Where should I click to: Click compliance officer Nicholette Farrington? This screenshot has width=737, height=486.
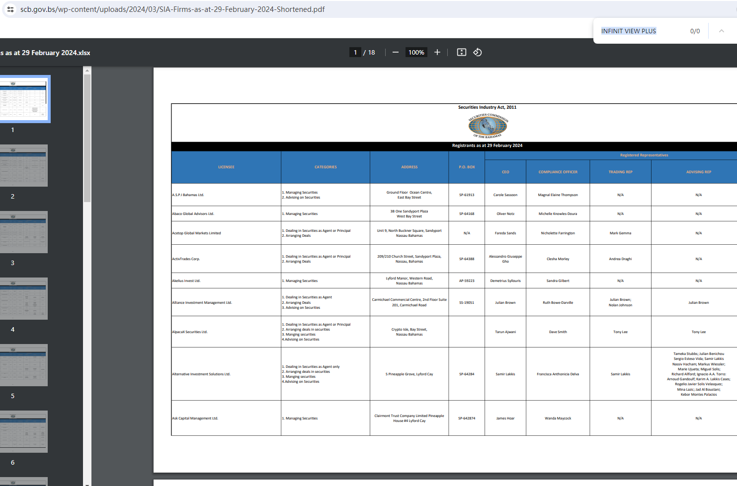click(x=558, y=233)
